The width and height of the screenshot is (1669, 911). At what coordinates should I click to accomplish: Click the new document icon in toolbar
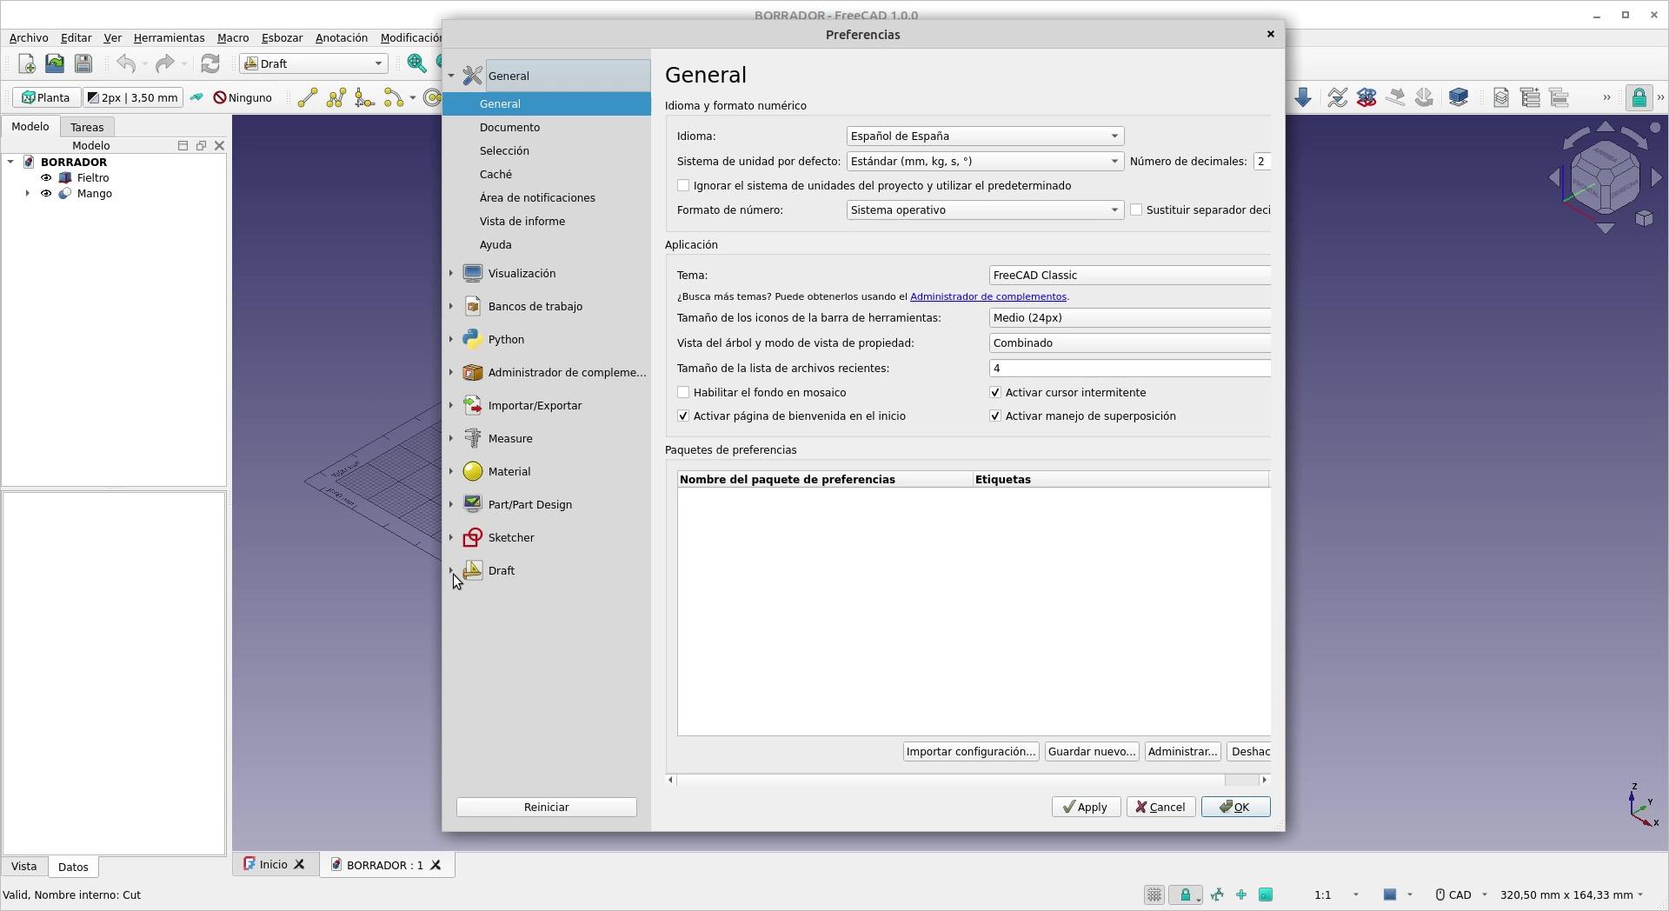[x=26, y=63]
